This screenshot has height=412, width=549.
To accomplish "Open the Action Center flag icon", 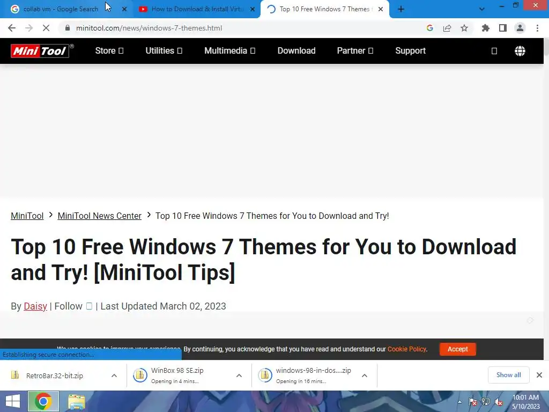I will point(473,402).
